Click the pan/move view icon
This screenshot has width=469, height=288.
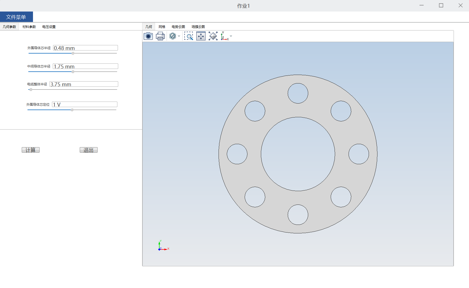coord(201,36)
